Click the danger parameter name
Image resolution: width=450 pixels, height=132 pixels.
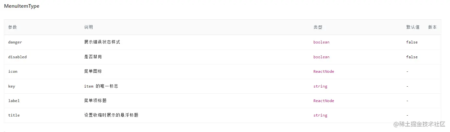[15, 42]
